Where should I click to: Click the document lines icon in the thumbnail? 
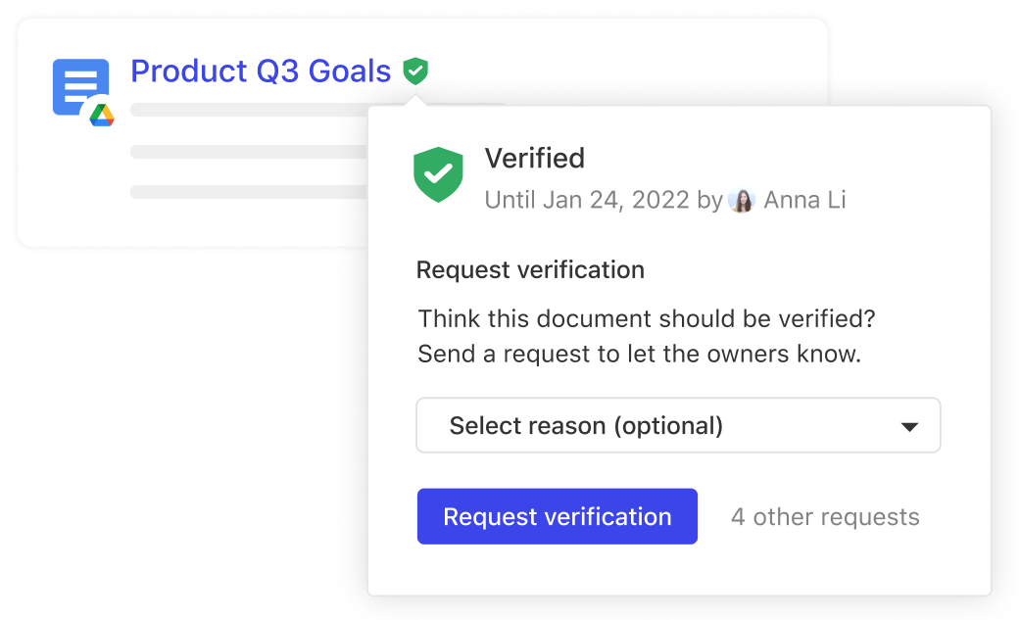[78, 83]
